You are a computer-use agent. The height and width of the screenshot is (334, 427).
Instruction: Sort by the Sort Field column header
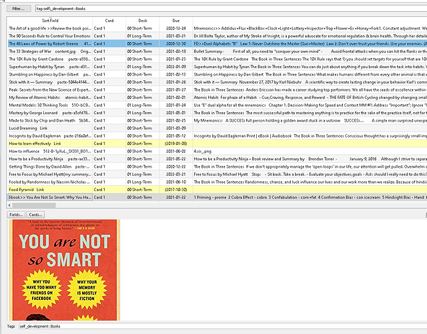coord(50,21)
